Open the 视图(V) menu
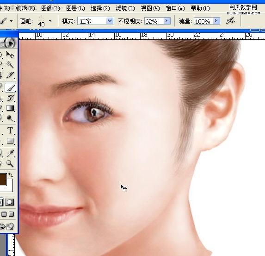 150,8
